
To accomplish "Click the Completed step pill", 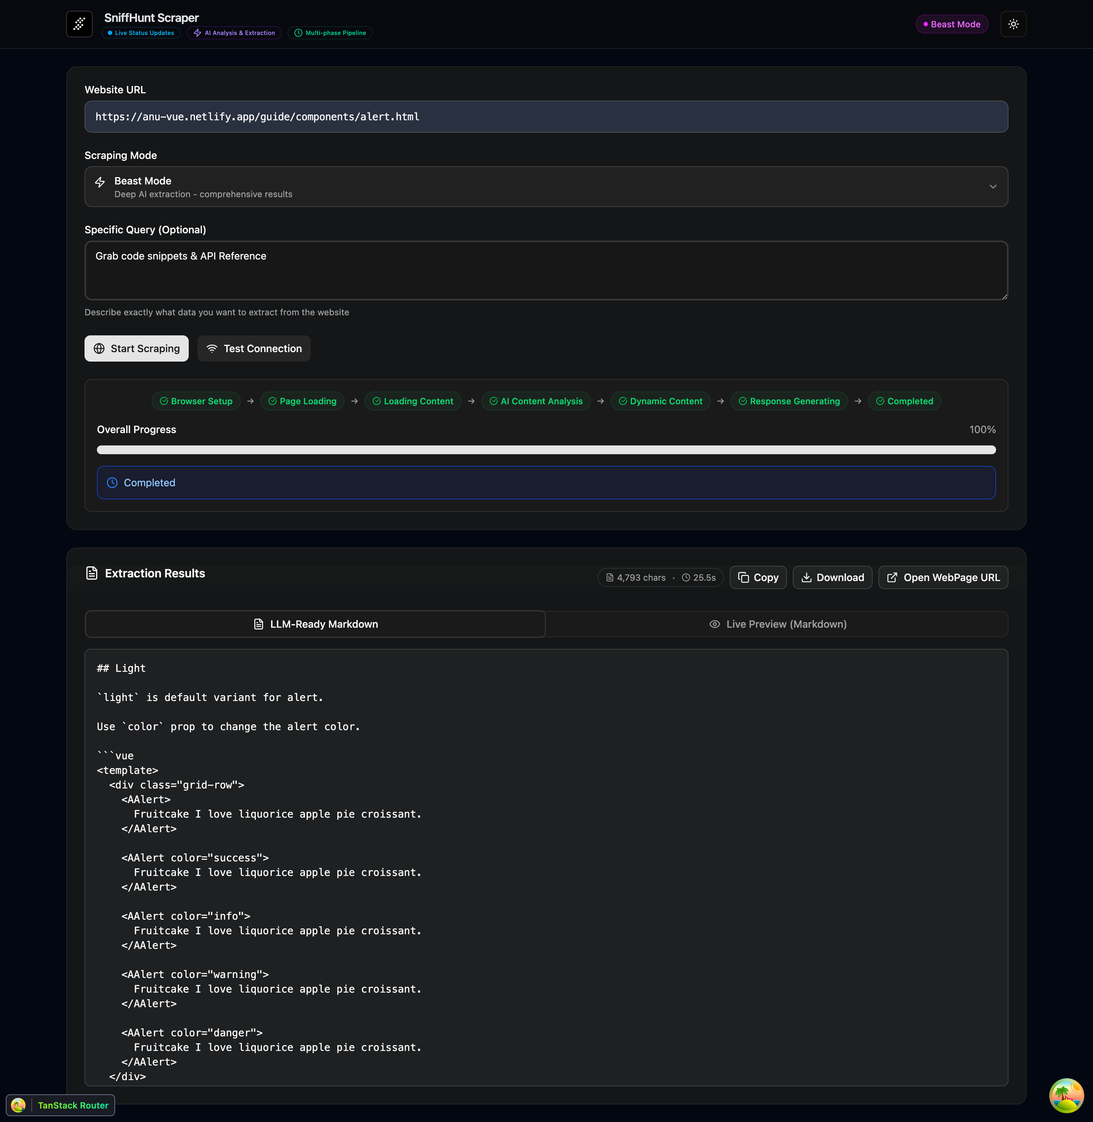I will pyautogui.click(x=904, y=401).
